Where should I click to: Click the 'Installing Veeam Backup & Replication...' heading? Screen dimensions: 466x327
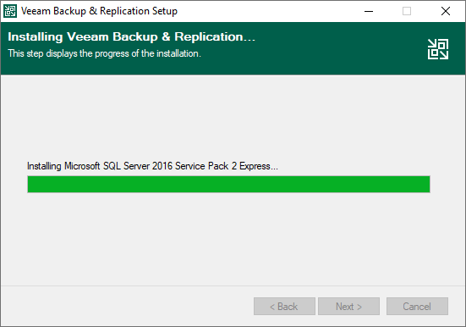point(131,36)
